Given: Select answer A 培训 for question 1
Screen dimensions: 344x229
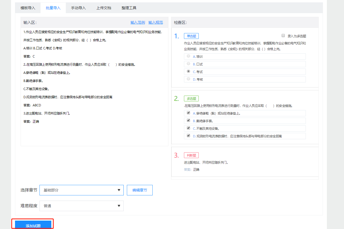Looking at the screenshot, I should click(188, 56).
